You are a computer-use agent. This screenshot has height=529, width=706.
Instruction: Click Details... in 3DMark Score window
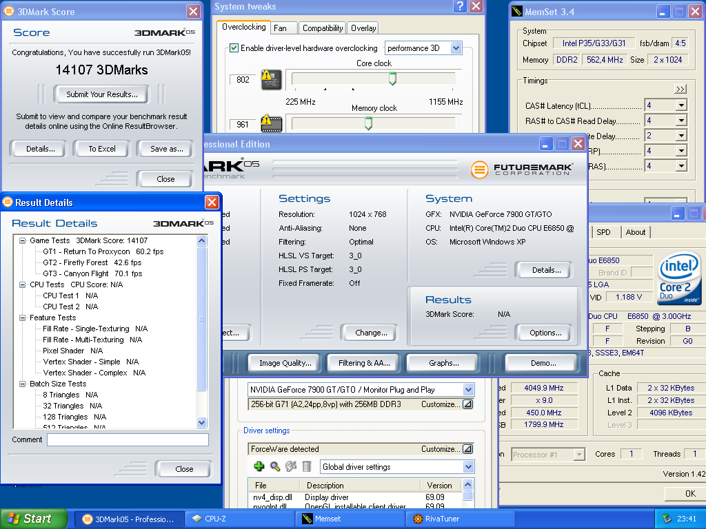(x=41, y=149)
